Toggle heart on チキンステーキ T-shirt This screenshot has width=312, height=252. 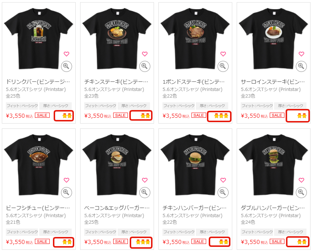[145, 54]
